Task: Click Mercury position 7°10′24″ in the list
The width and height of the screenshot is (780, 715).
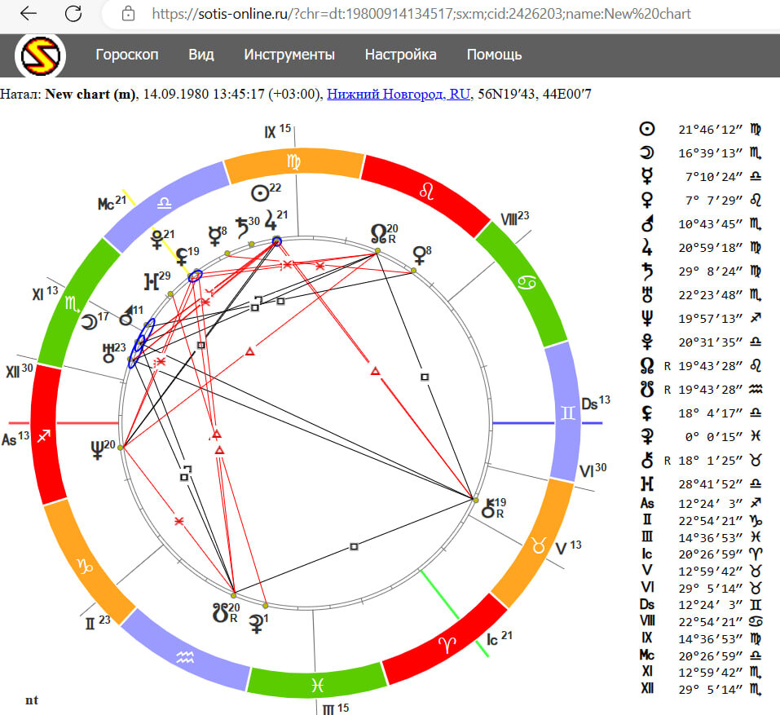Action: tap(714, 177)
